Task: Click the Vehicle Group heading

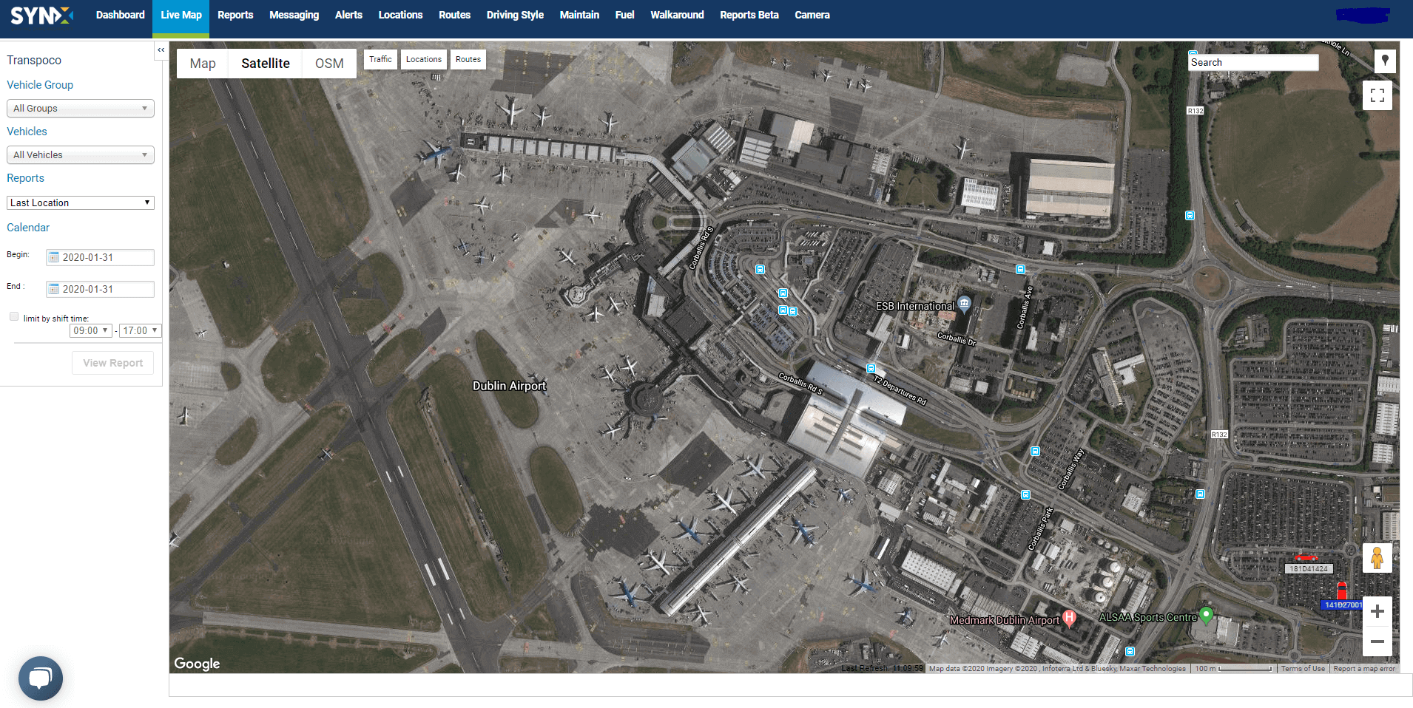Action: (x=40, y=85)
